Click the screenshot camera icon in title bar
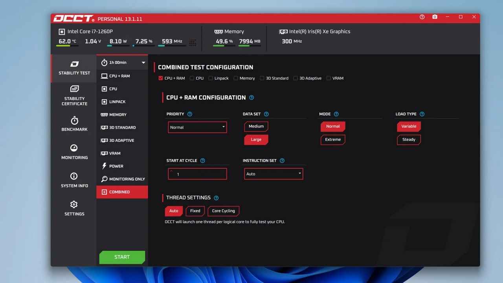This screenshot has height=283, width=503. 435,17
